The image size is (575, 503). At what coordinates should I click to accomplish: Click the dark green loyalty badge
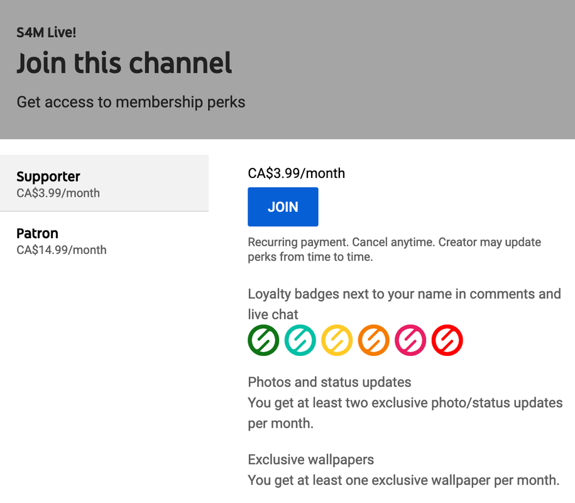[263, 340]
